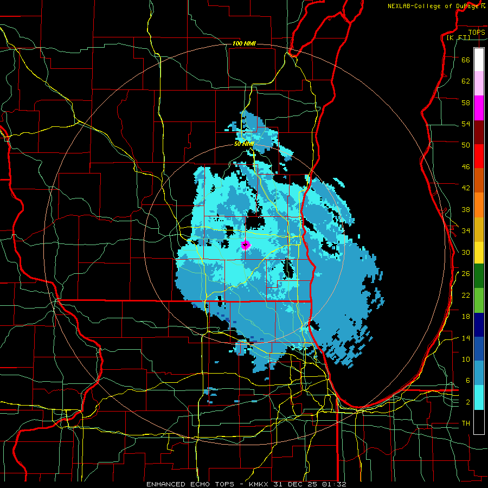Click the cyan legend swatch
The image size is (488, 488).
click(479, 397)
